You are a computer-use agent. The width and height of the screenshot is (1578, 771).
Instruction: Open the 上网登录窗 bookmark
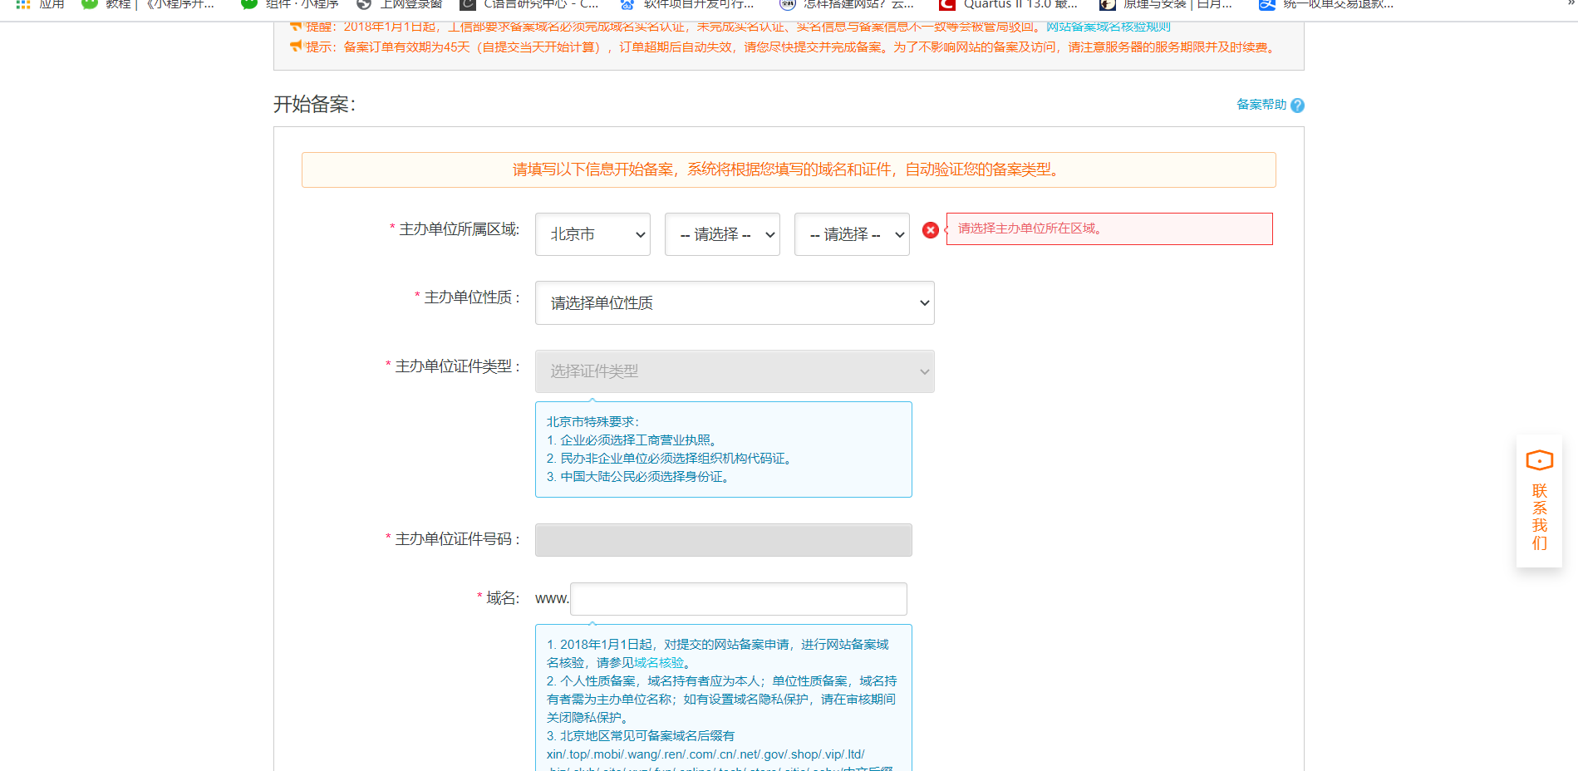point(400,5)
